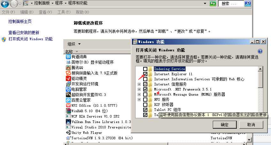Open the 控制面板主页 link

pyautogui.click(x=20, y=21)
